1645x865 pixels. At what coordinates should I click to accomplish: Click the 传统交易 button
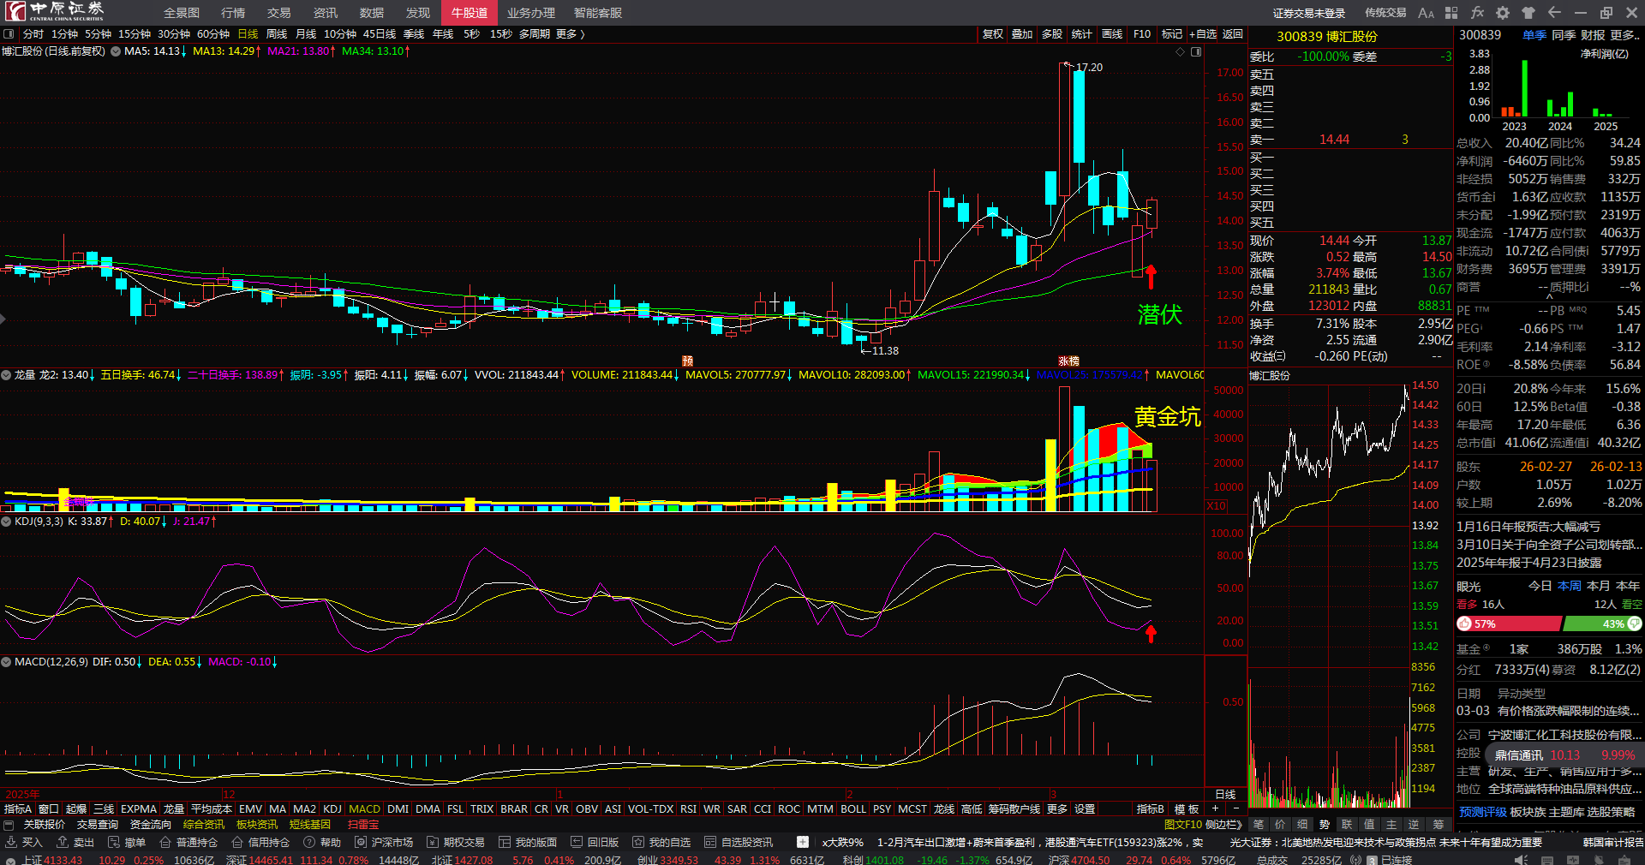coord(1385,13)
